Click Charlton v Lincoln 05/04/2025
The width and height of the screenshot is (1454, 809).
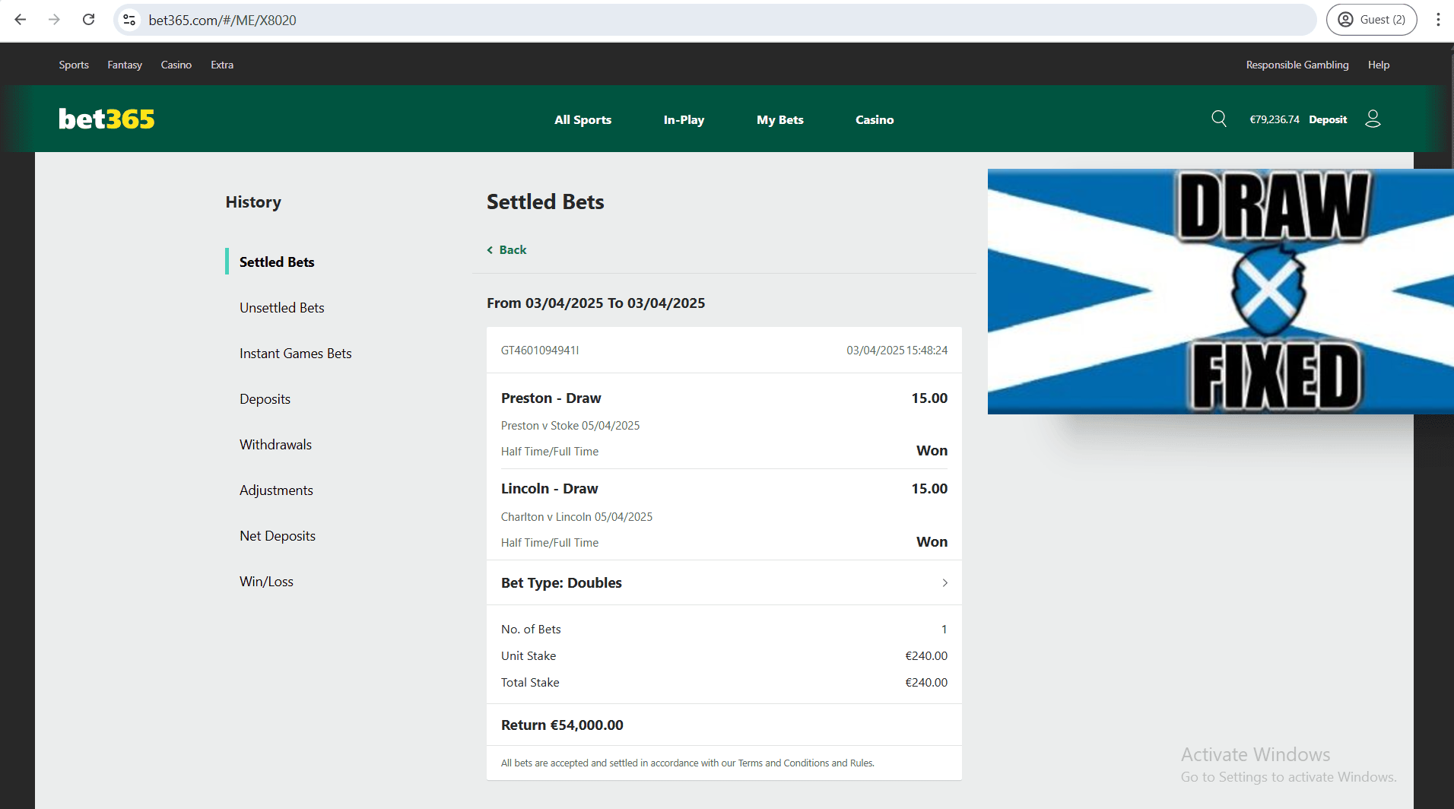pos(576,516)
